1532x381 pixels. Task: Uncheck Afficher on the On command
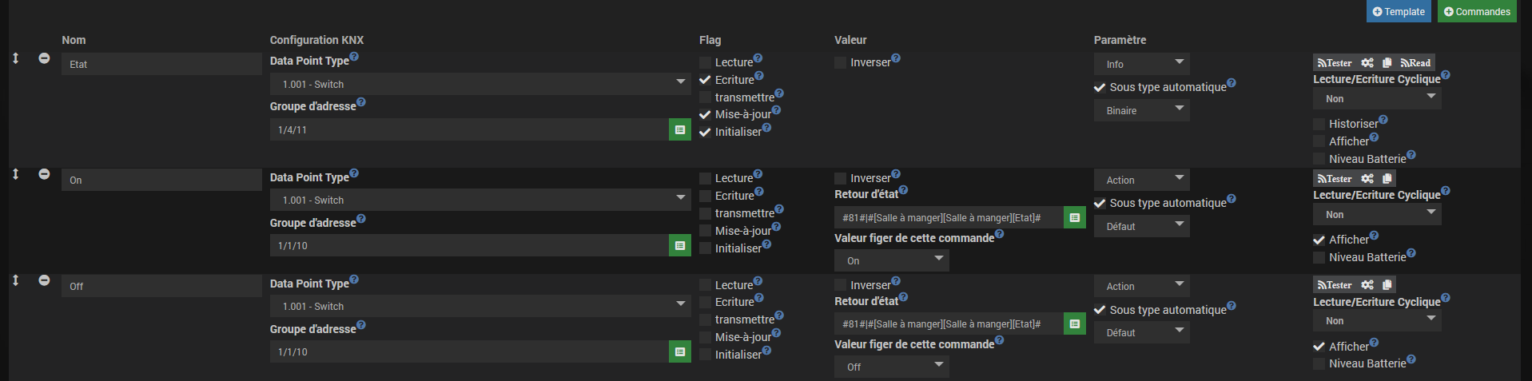[1319, 240]
